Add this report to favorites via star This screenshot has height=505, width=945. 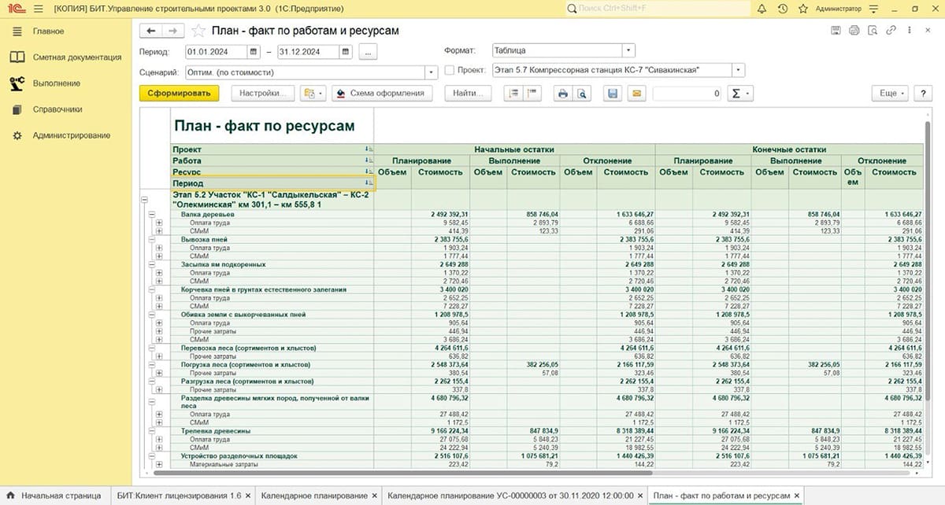198,31
